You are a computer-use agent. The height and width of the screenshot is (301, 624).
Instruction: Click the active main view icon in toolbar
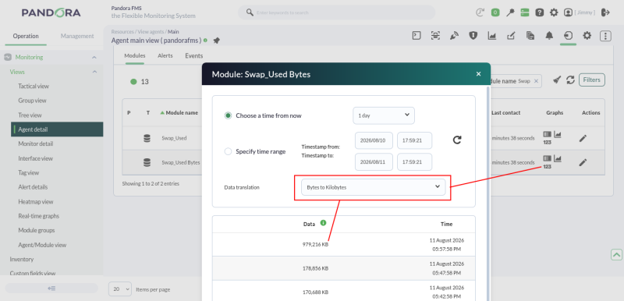[568, 36]
